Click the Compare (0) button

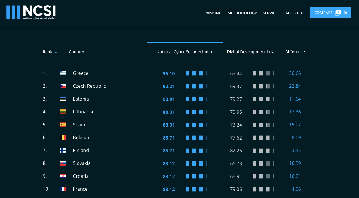331,13
